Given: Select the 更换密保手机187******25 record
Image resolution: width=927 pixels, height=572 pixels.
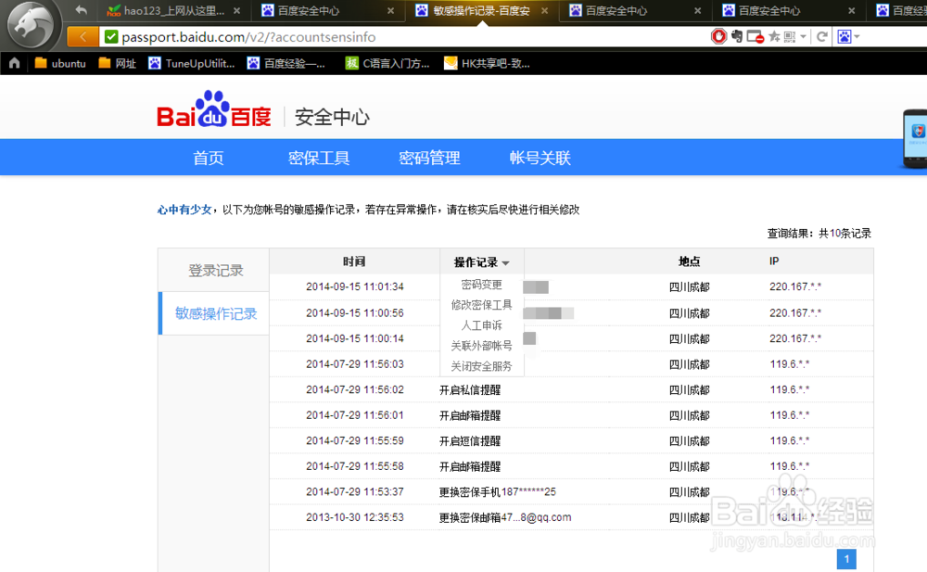Looking at the screenshot, I should coord(497,491).
